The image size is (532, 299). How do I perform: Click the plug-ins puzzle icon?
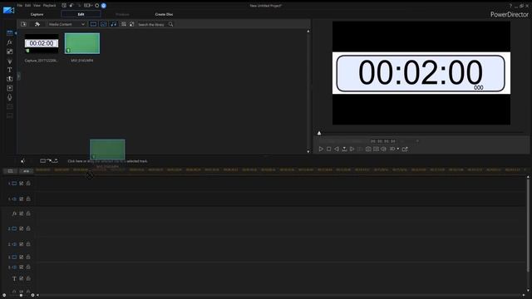pyautogui.click(x=37, y=24)
